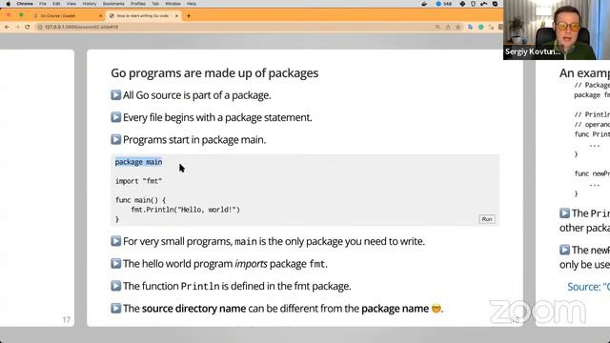
Task: Bookmark this page with the star icon
Action: click(x=458, y=27)
